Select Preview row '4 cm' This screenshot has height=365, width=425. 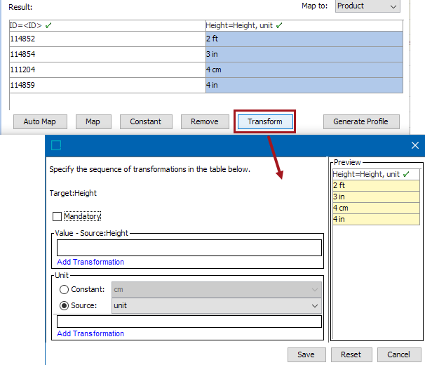coord(376,208)
